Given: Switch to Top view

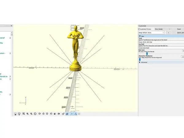Looking at the screenshot, I should [x=44, y=114].
